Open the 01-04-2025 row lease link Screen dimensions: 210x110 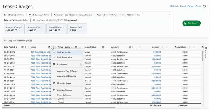tap(41, 56)
